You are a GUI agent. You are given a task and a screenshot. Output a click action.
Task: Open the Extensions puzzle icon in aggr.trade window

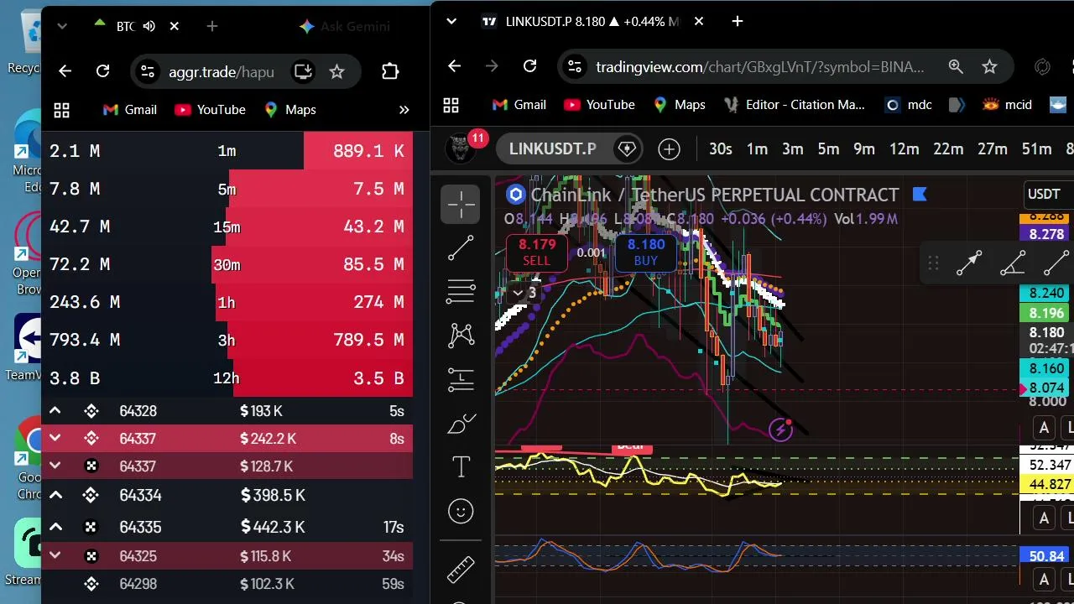[x=390, y=71]
